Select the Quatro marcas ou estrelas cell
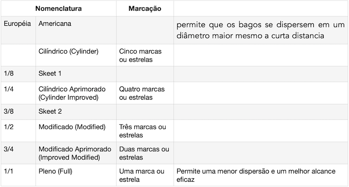 142,93
